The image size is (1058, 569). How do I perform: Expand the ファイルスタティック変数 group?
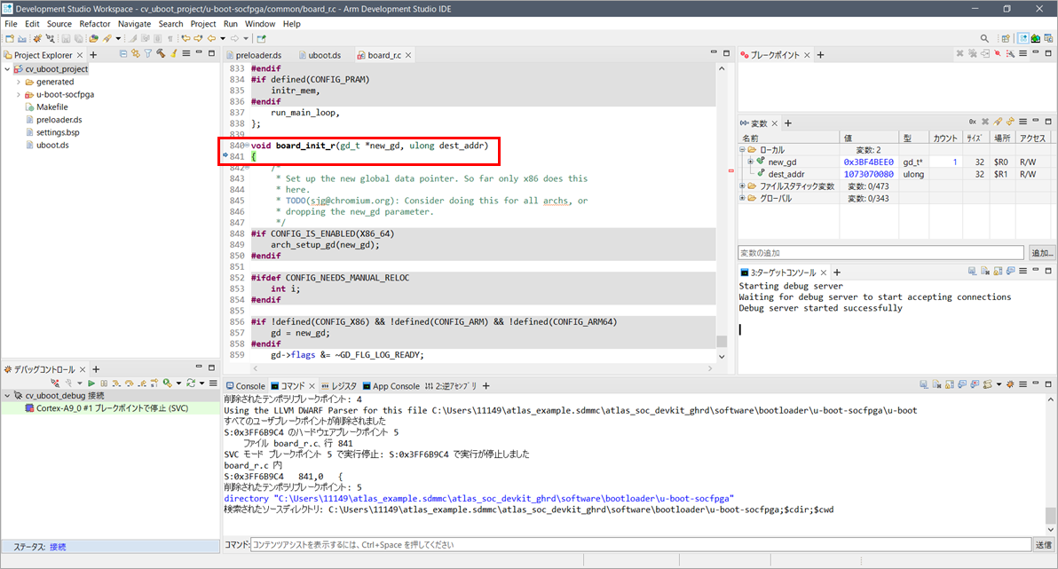click(x=742, y=186)
